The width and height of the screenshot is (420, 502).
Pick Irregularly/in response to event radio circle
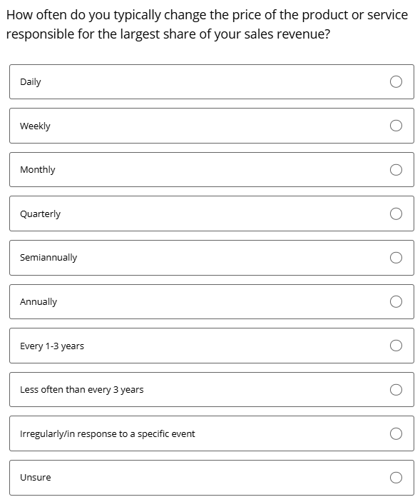click(x=396, y=433)
